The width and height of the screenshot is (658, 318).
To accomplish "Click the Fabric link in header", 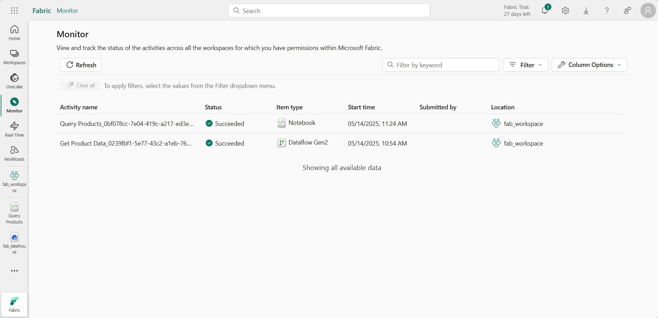I will coord(42,11).
